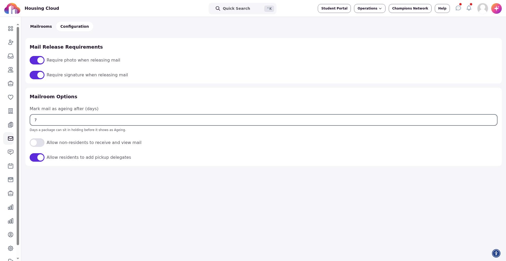
Task: Open the first bar chart sidebar icon
Action: pyautogui.click(x=11, y=207)
